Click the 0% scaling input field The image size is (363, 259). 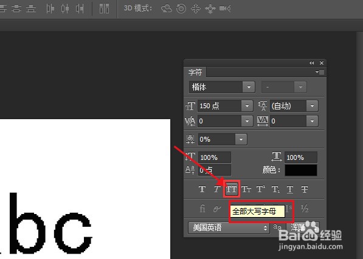(216, 139)
